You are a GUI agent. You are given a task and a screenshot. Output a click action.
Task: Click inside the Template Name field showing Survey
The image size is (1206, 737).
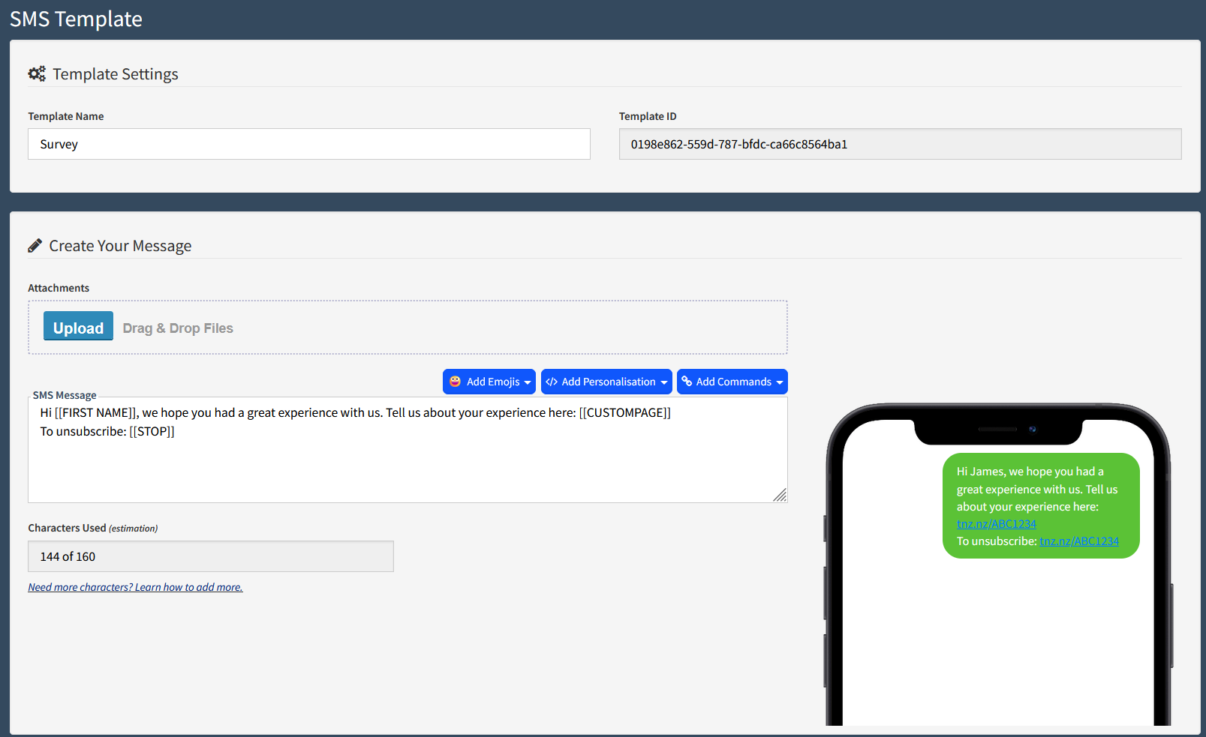(x=308, y=144)
